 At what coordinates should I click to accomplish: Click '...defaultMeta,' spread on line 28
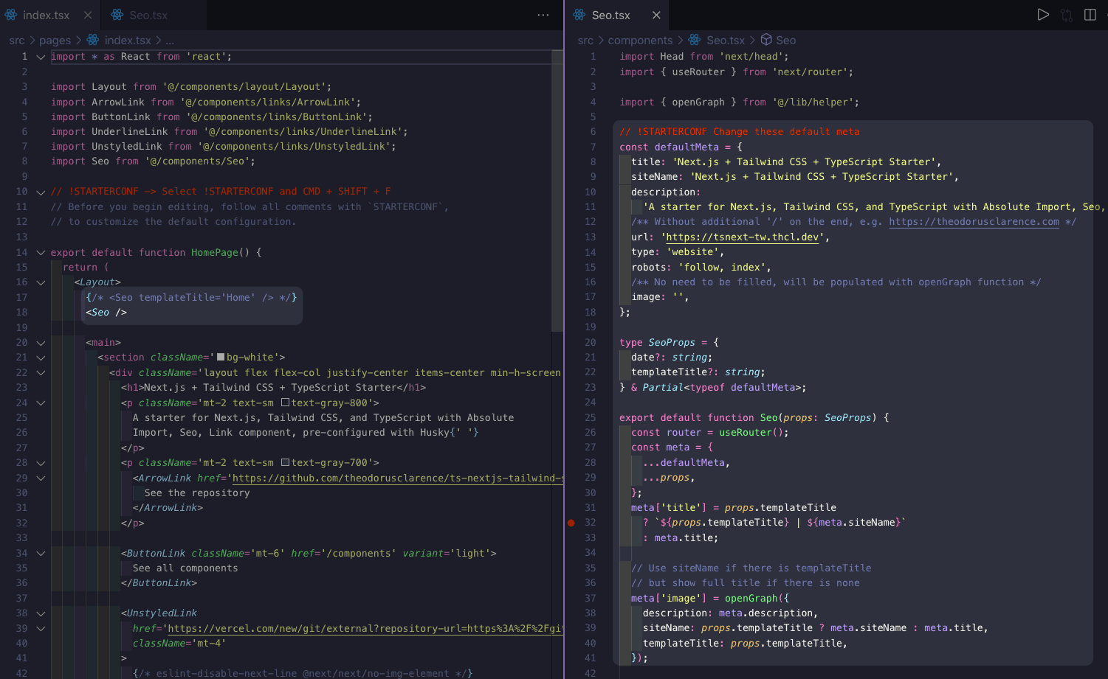tap(687, 463)
